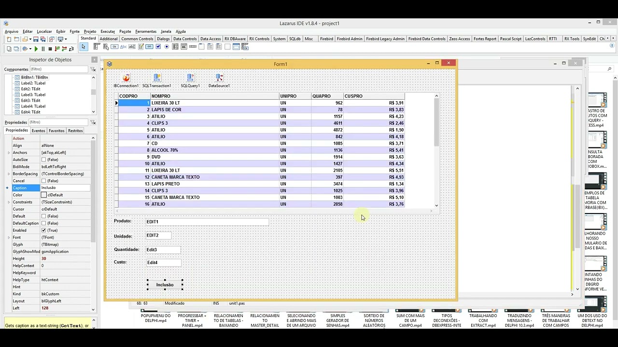This screenshot has width=618, height=347.
Task: Click the NOMPRO column header
Action: click(x=214, y=96)
